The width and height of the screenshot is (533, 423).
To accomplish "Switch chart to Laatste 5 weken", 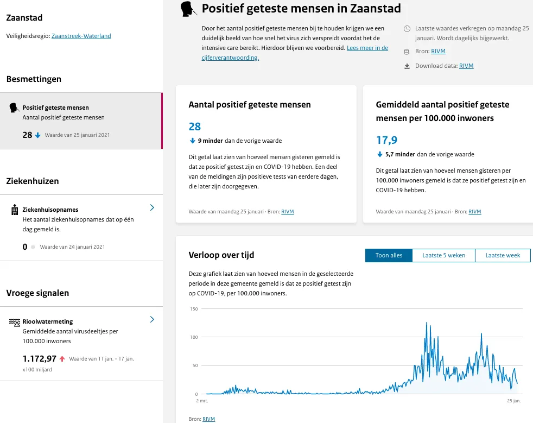I will coord(443,255).
